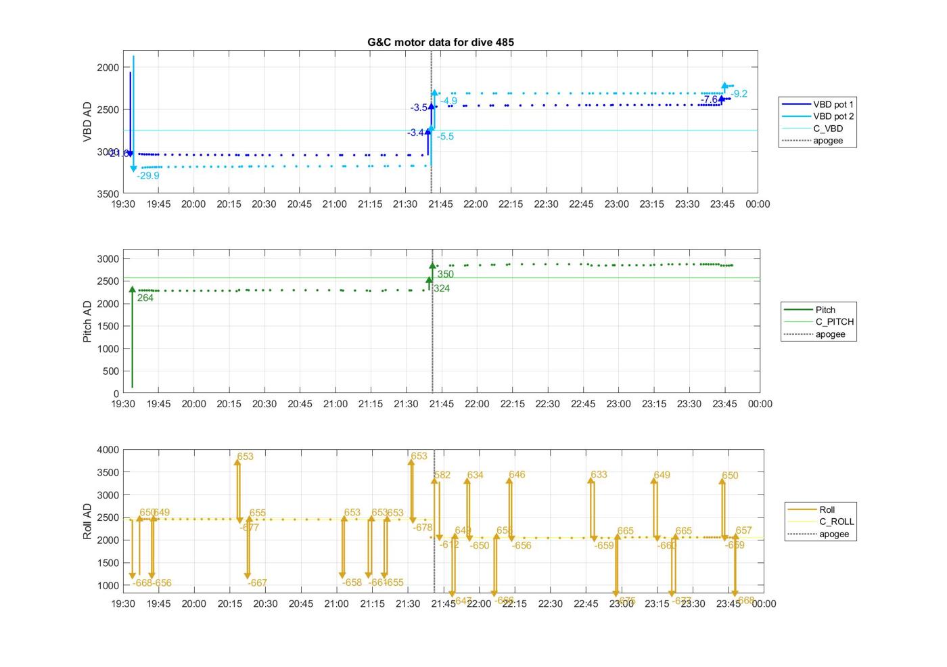Click the '21:00' tick label under the Pitch plot
947x667 pixels.
tap(336, 404)
